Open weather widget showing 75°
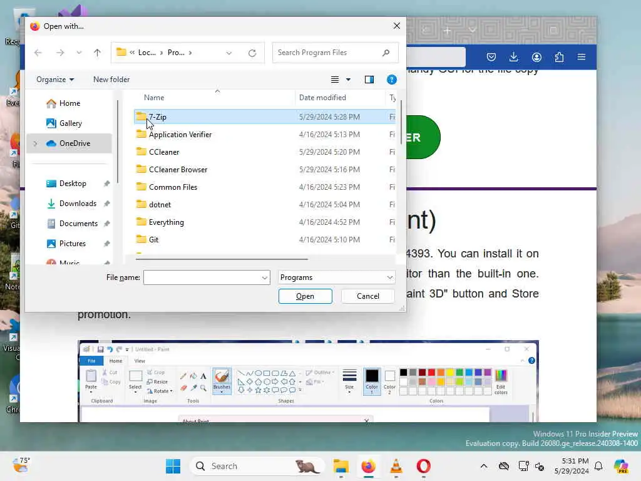This screenshot has height=481, width=641. (21, 465)
